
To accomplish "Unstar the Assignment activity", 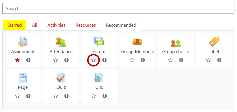I will tap(17, 60).
